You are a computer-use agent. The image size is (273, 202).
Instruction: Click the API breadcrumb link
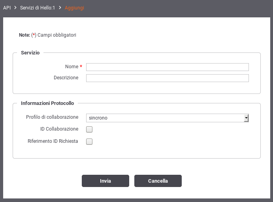7,8
